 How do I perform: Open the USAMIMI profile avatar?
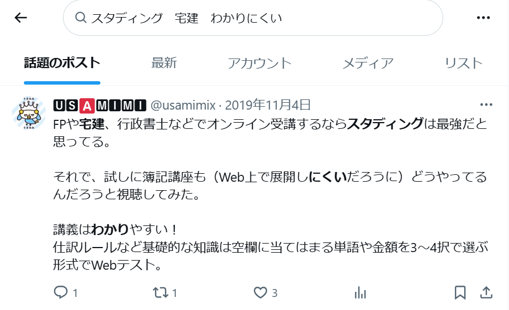coord(28,113)
